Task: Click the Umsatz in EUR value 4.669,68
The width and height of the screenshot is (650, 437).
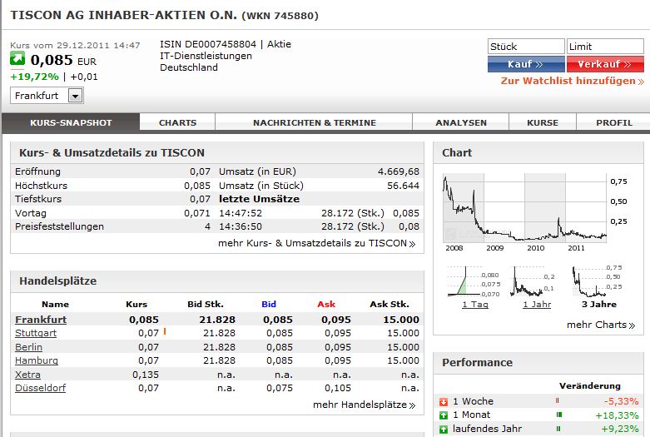Action: (399, 171)
